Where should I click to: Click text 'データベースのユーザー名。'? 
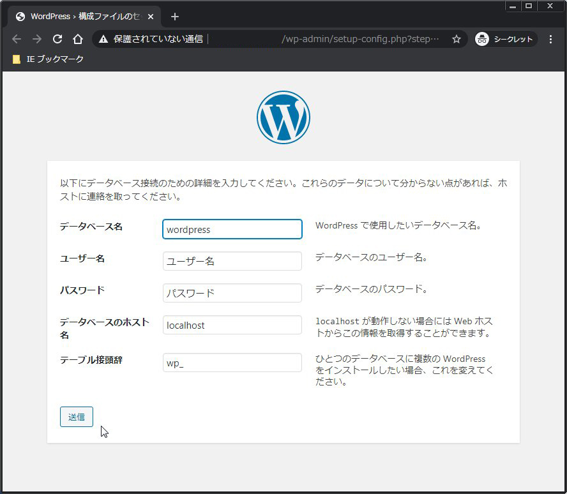[372, 257]
